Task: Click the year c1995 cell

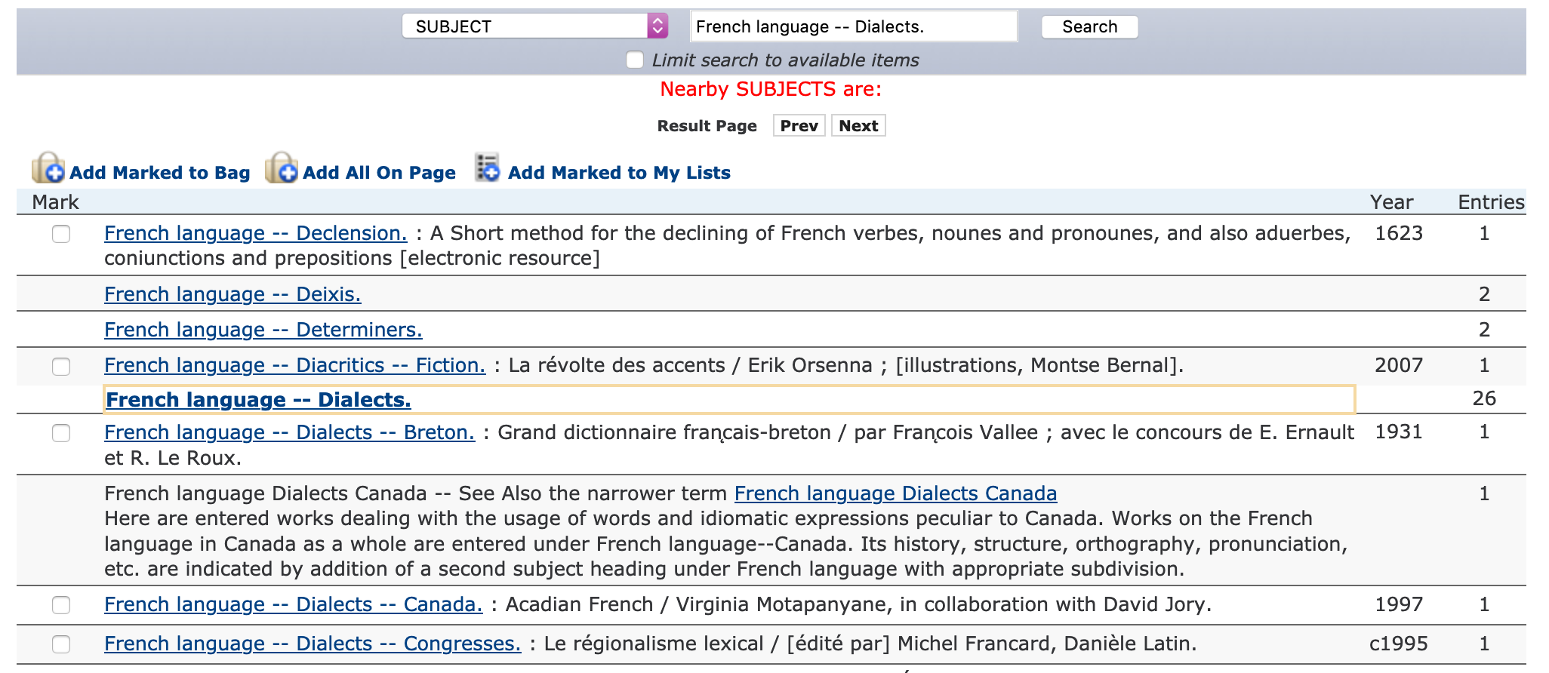Action: click(1399, 644)
